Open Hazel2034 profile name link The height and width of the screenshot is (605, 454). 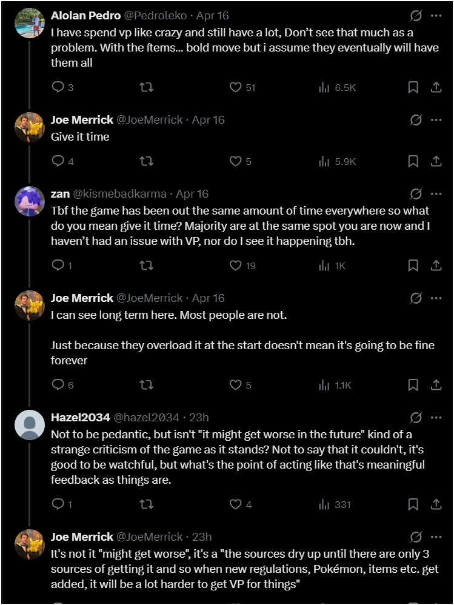click(x=80, y=417)
